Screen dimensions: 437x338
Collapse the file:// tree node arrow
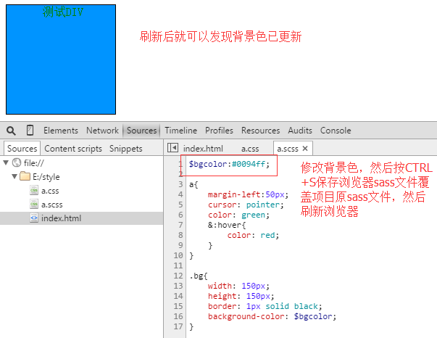pyautogui.click(x=7, y=163)
